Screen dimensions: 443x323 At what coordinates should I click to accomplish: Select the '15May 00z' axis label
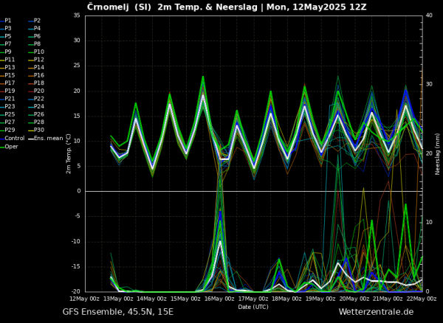(186, 299)
